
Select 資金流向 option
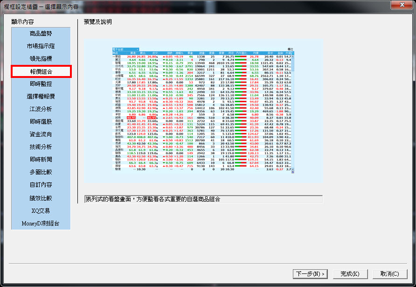click(x=41, y=134)
